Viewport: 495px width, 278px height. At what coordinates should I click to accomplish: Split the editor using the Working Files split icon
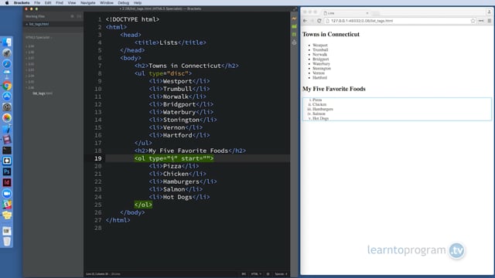[79, 16]
